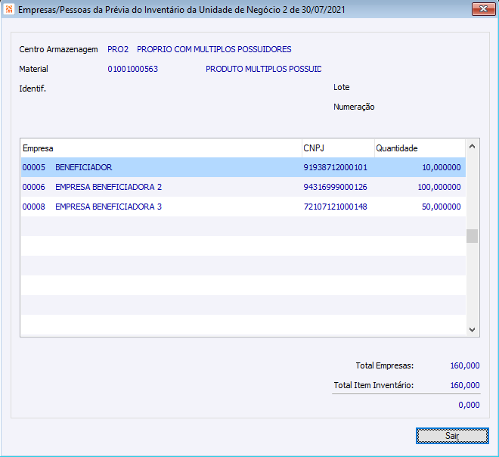Click the Numeração label
The width and height of the screenshot is (499, 457).
pos(354,107)
